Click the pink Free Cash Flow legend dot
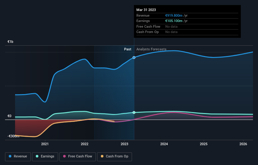The image size is (258, 165). 64,156
